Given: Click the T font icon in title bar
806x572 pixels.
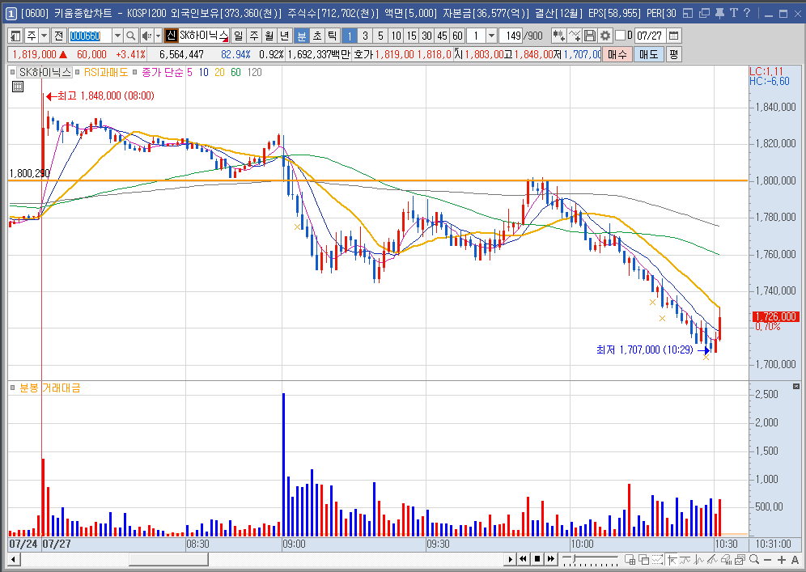Looking at the screenshot, I should pos(733,13).
